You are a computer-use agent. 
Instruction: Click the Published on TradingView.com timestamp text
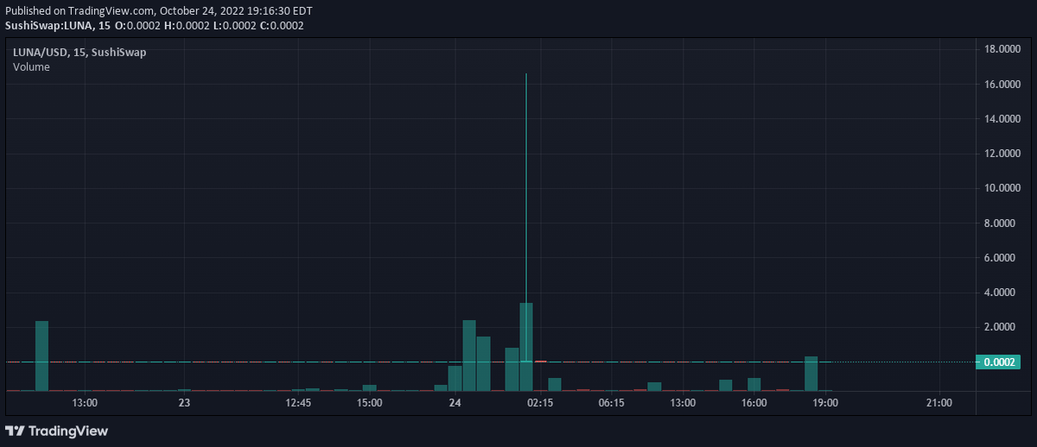point(159,11)
